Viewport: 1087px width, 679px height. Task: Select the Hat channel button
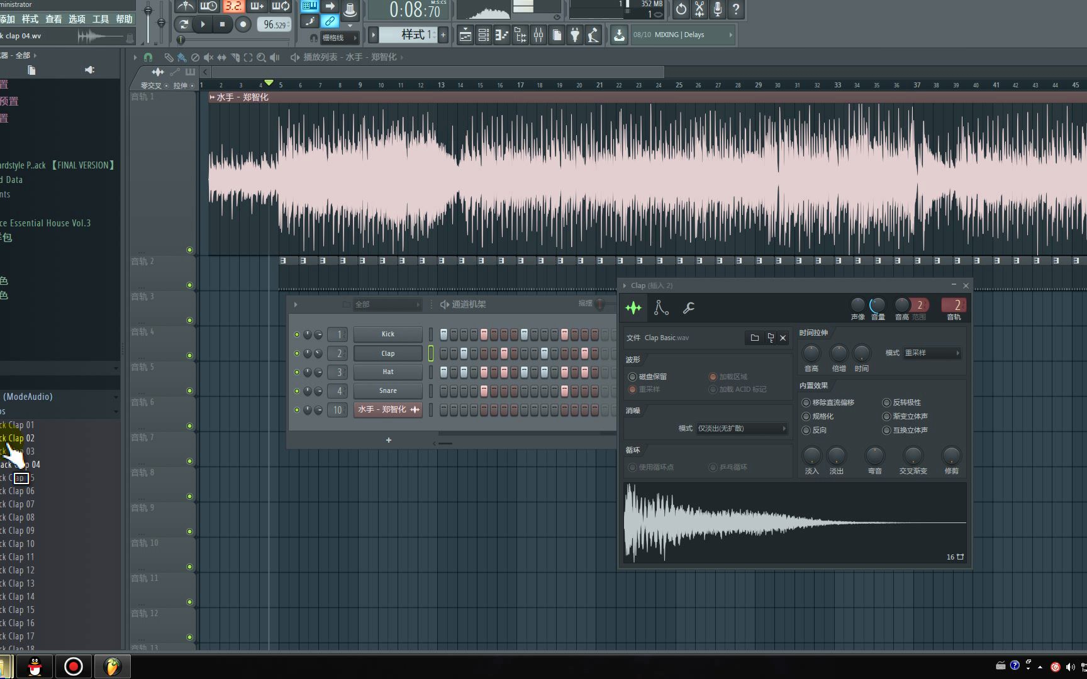(x=388, y=372)
